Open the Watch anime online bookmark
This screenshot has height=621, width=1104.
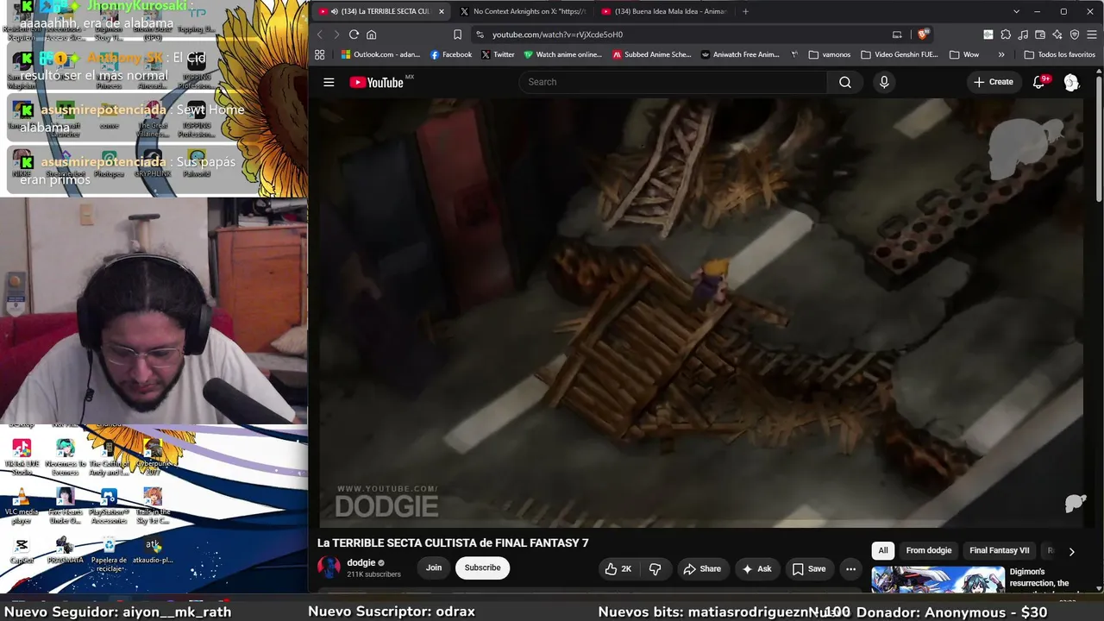pos(563,54)
